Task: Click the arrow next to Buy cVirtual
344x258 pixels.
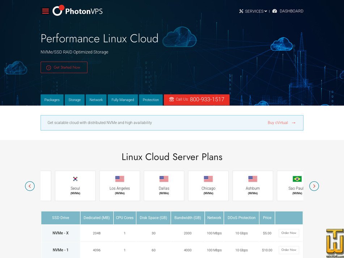Action: click(x=294, y=123)
